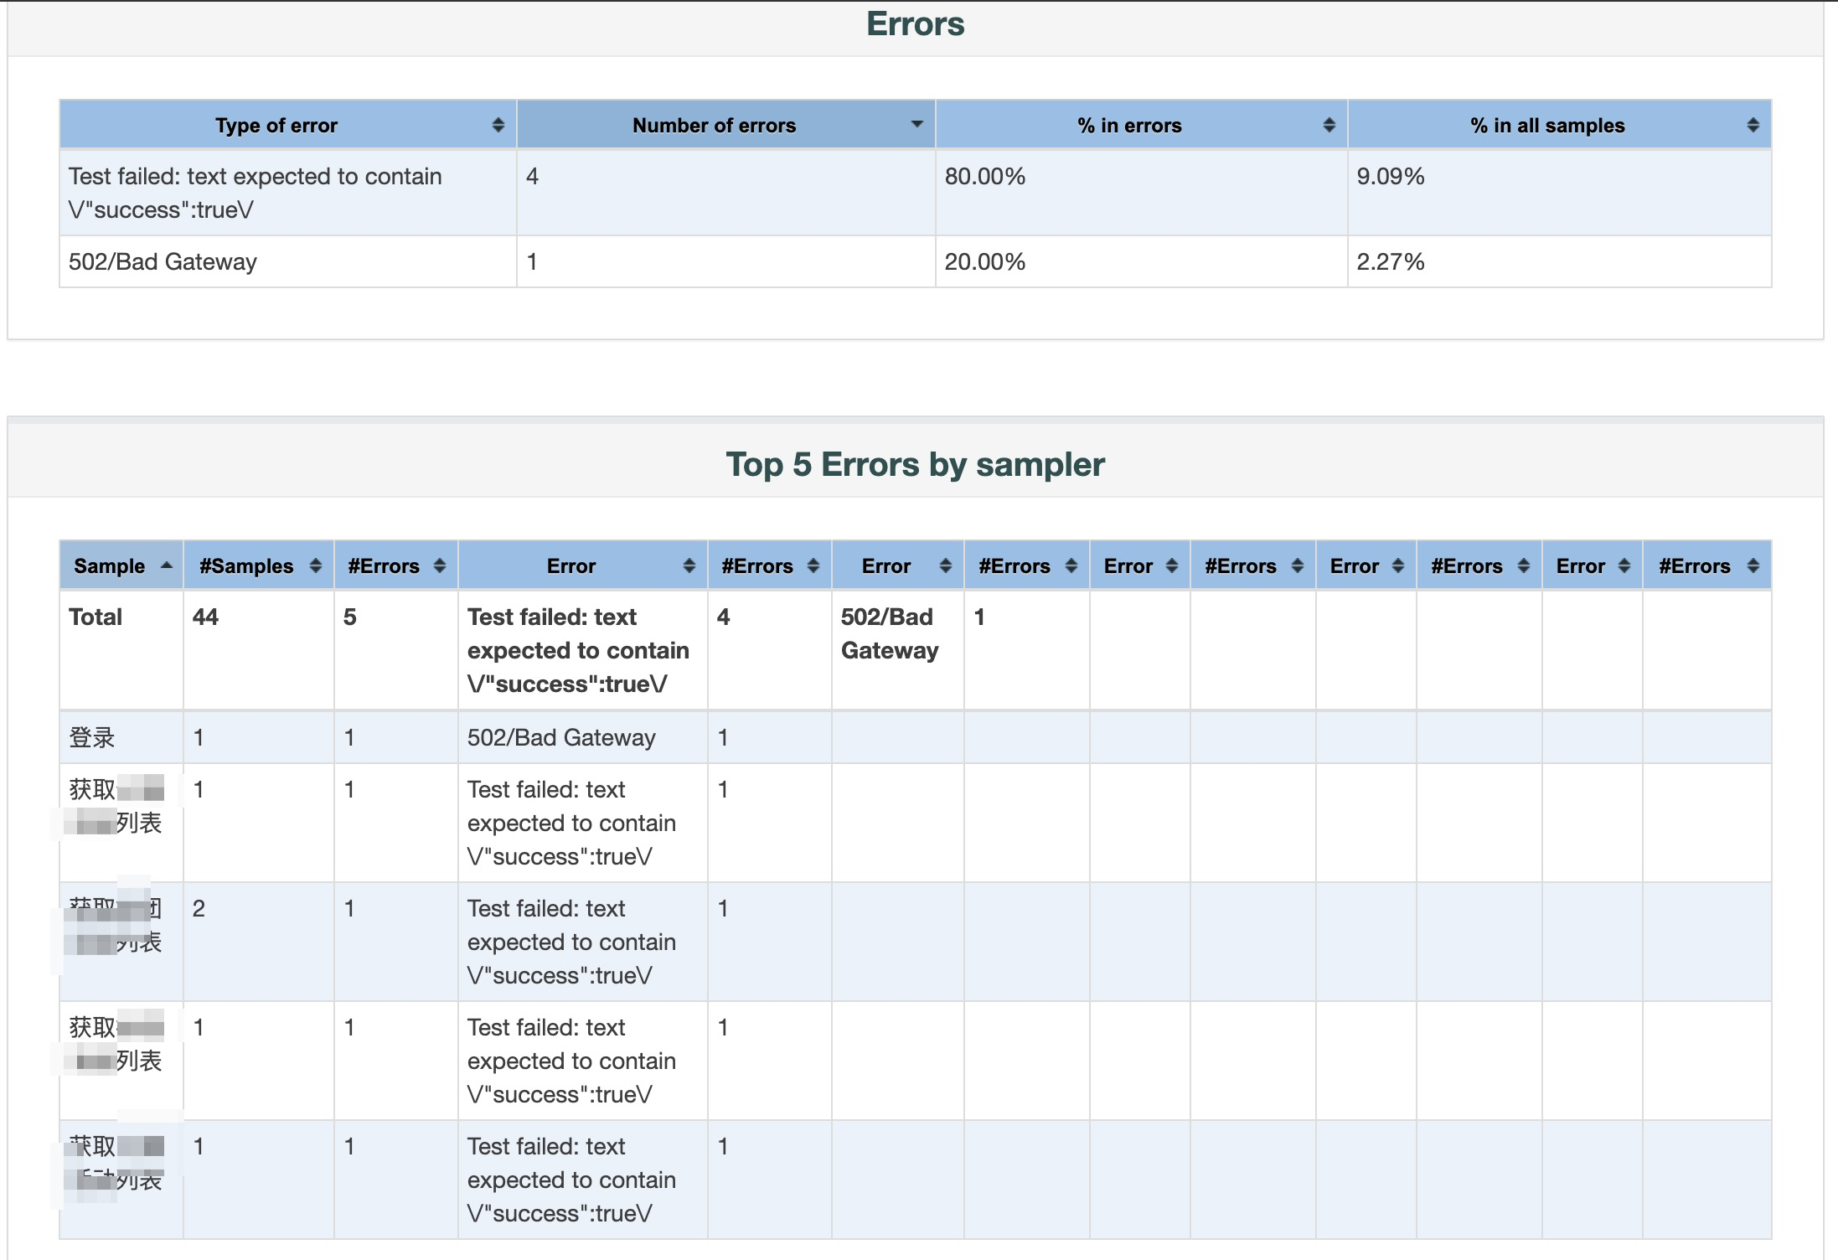Click the Errors panel title
The height and width of the screenshot is (1260, 1838).
915,24
